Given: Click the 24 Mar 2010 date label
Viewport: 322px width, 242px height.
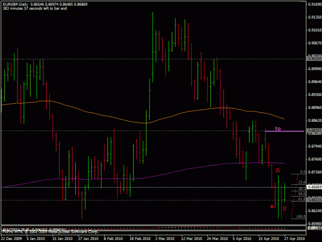Looking at the screenshot, I should click(x=217, y=238).
